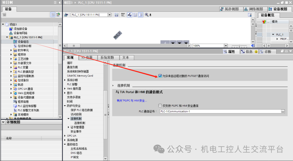This screenshot has height=161, width=293.
Task: Expand 软件单元 node in project tree
Action: 11,50
